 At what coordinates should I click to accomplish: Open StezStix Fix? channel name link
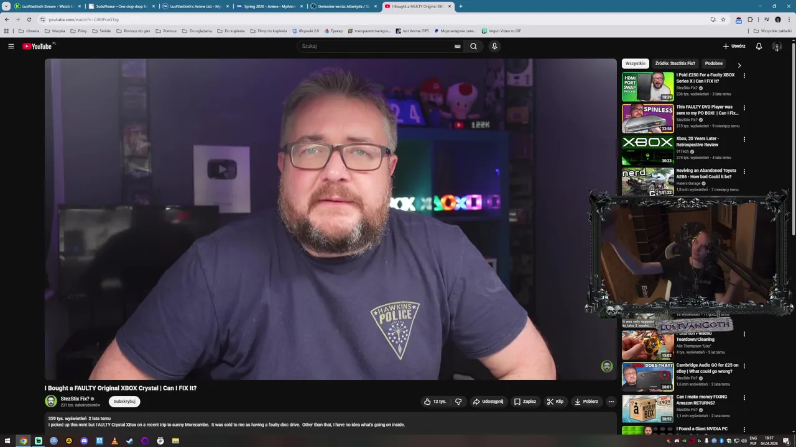pos(75,399)
